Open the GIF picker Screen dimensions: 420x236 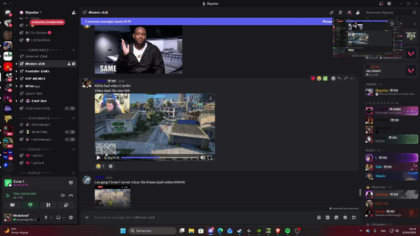pos(327,217)
